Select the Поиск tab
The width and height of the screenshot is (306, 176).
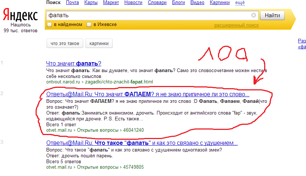pos(53,3)
